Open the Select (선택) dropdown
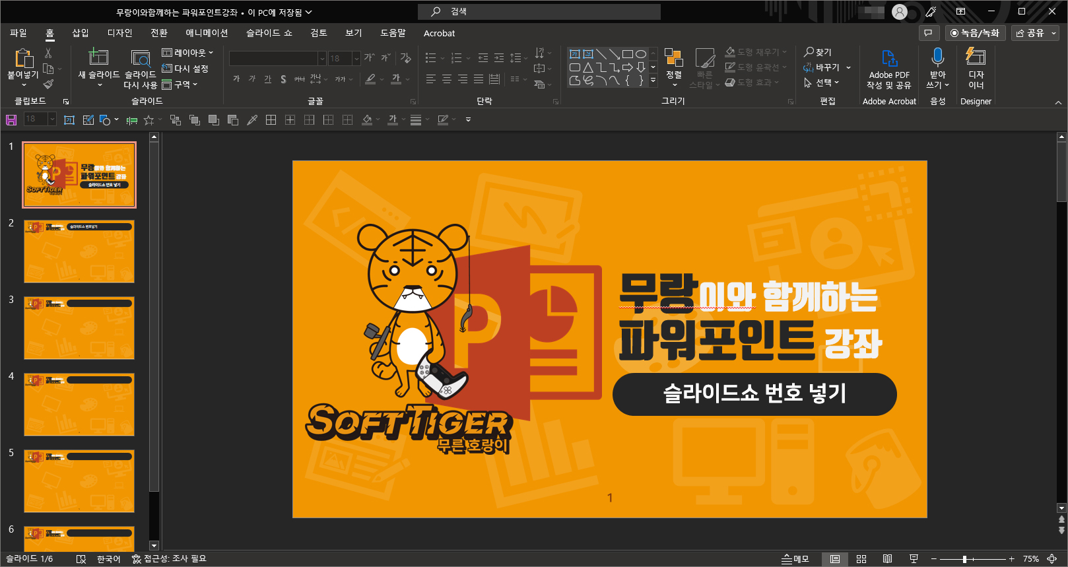 coord(821,83)
